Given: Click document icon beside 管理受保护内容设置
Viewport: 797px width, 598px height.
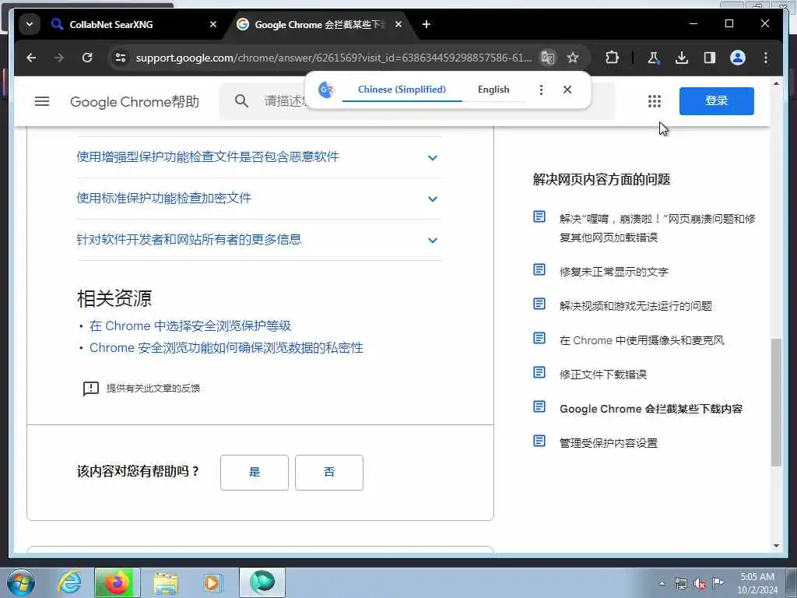Looking at the screenshot, I should click(x=539, y=441).
